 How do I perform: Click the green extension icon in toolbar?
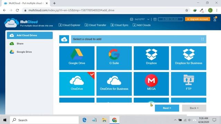195,10
